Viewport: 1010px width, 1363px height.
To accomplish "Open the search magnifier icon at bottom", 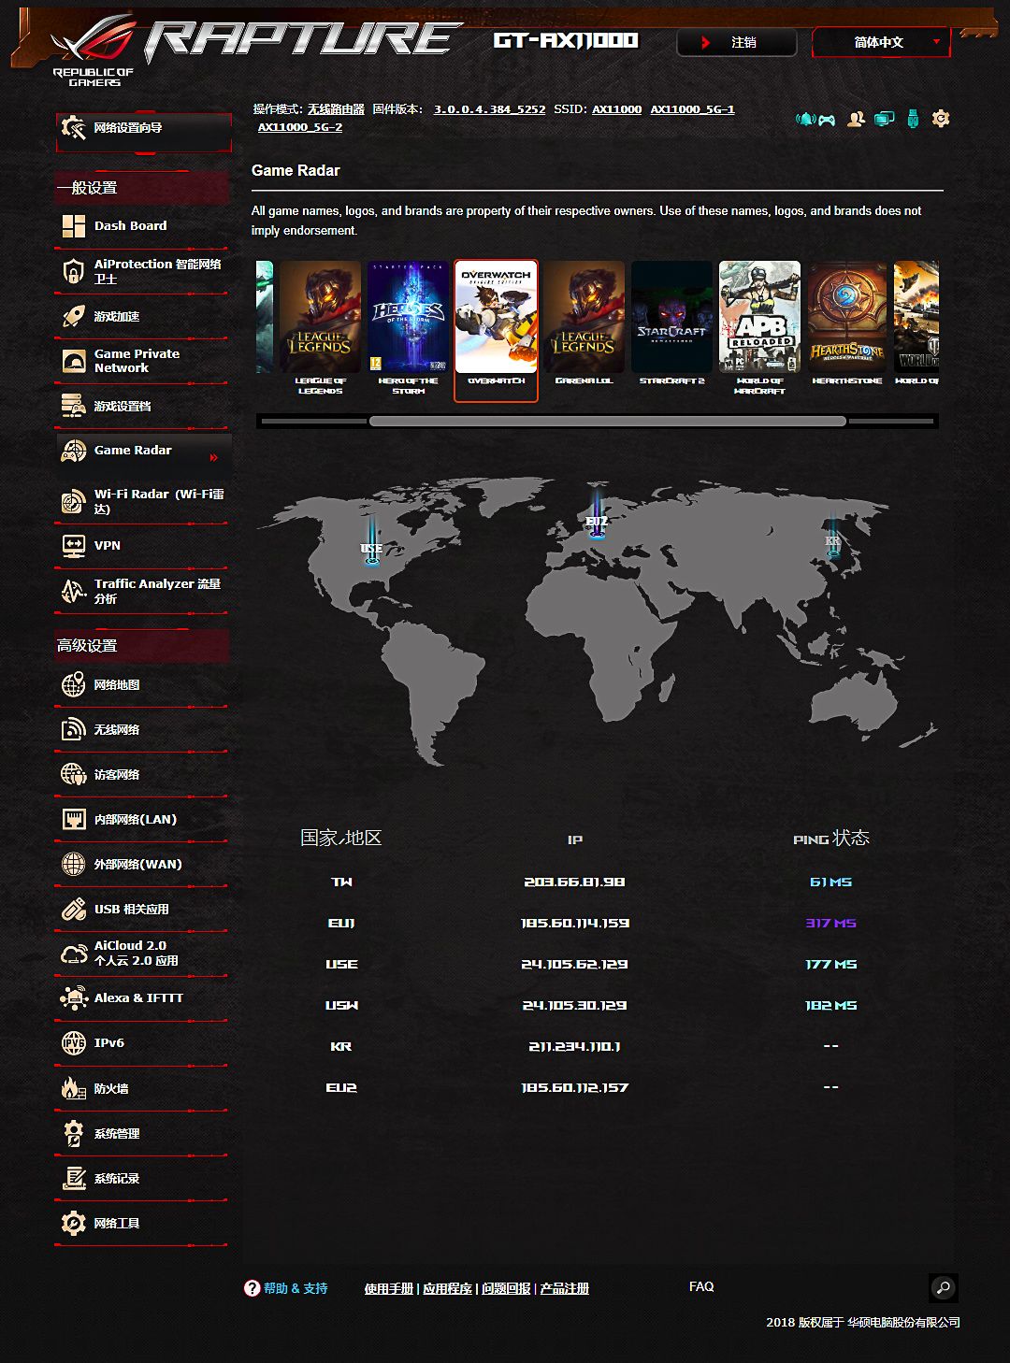I will tap(943, 1287).
